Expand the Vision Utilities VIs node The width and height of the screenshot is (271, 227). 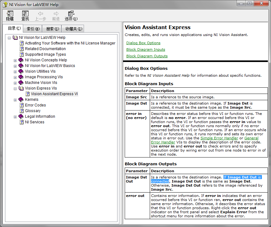pos(15,72)
